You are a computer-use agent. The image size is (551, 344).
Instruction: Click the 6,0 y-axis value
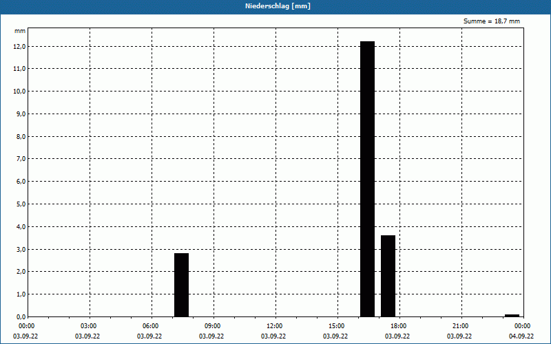click(x=21, y=182)
